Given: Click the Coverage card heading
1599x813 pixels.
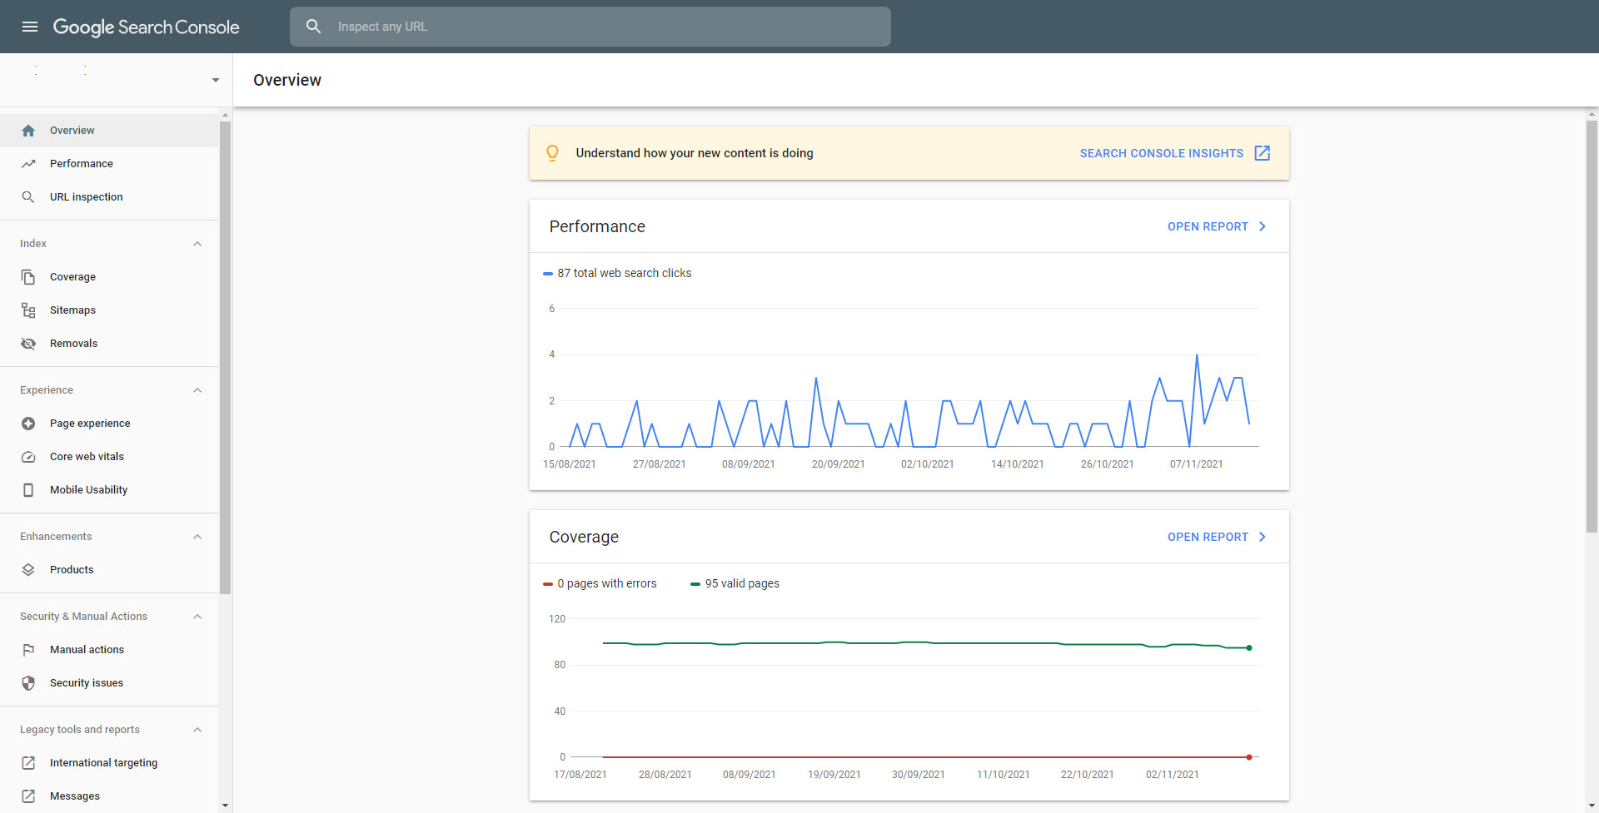Looking at the screenshot, I should pos(584,537).
